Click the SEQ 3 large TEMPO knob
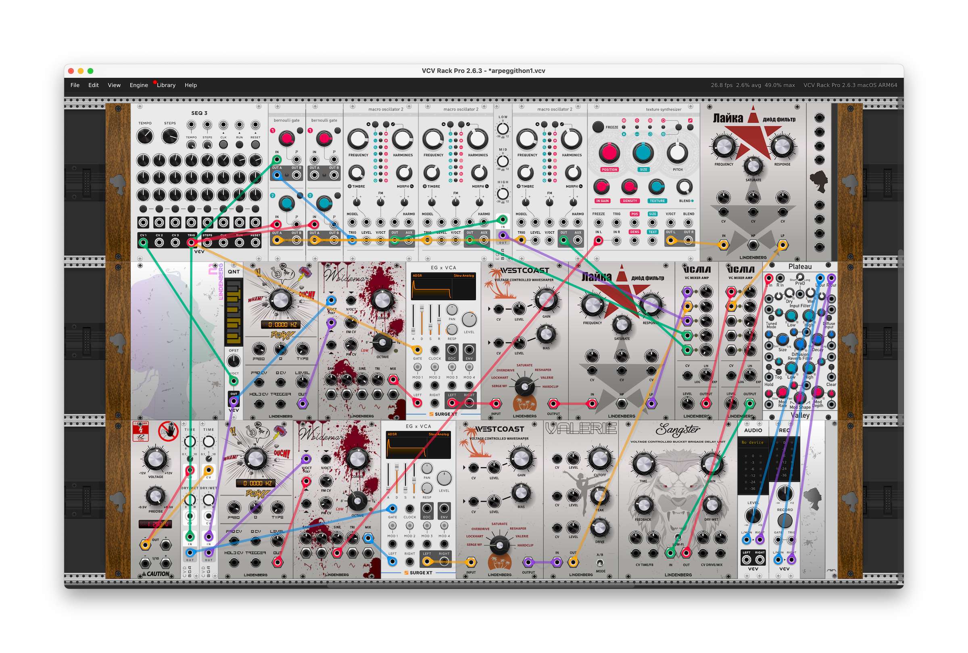This screenshot has height=653, width=968. click(x=145, y=136)
